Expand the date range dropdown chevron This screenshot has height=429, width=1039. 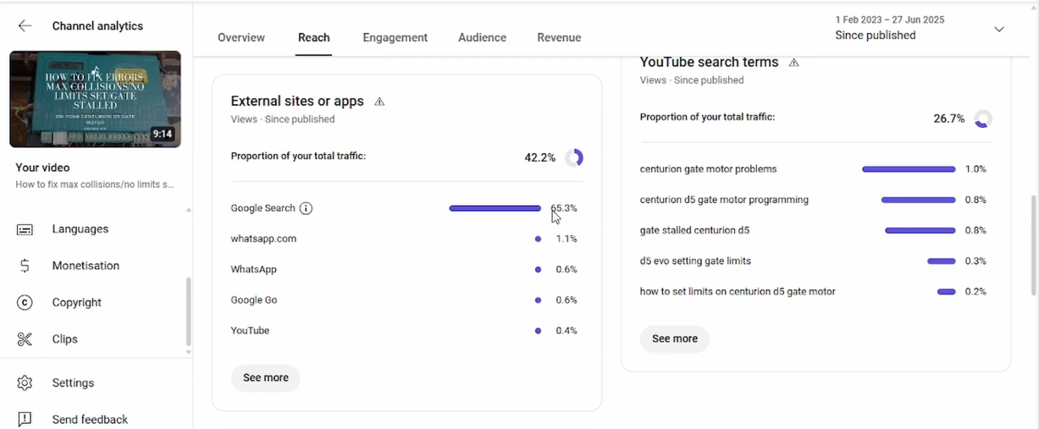pyautogui.click(x=999, y=29)
